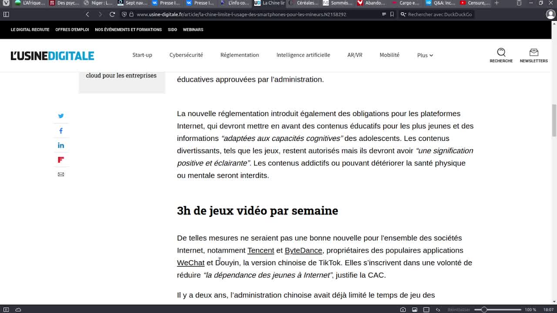Open page actions code icon
This screenshot has width=557, height=313.
click(x=438, y=310)
